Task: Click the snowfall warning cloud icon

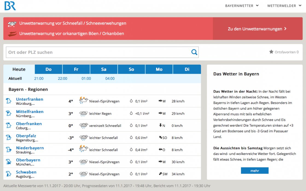Action: tap(12, 24)
